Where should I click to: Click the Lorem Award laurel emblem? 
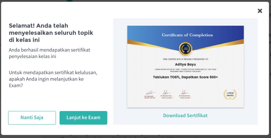(230, 94)
